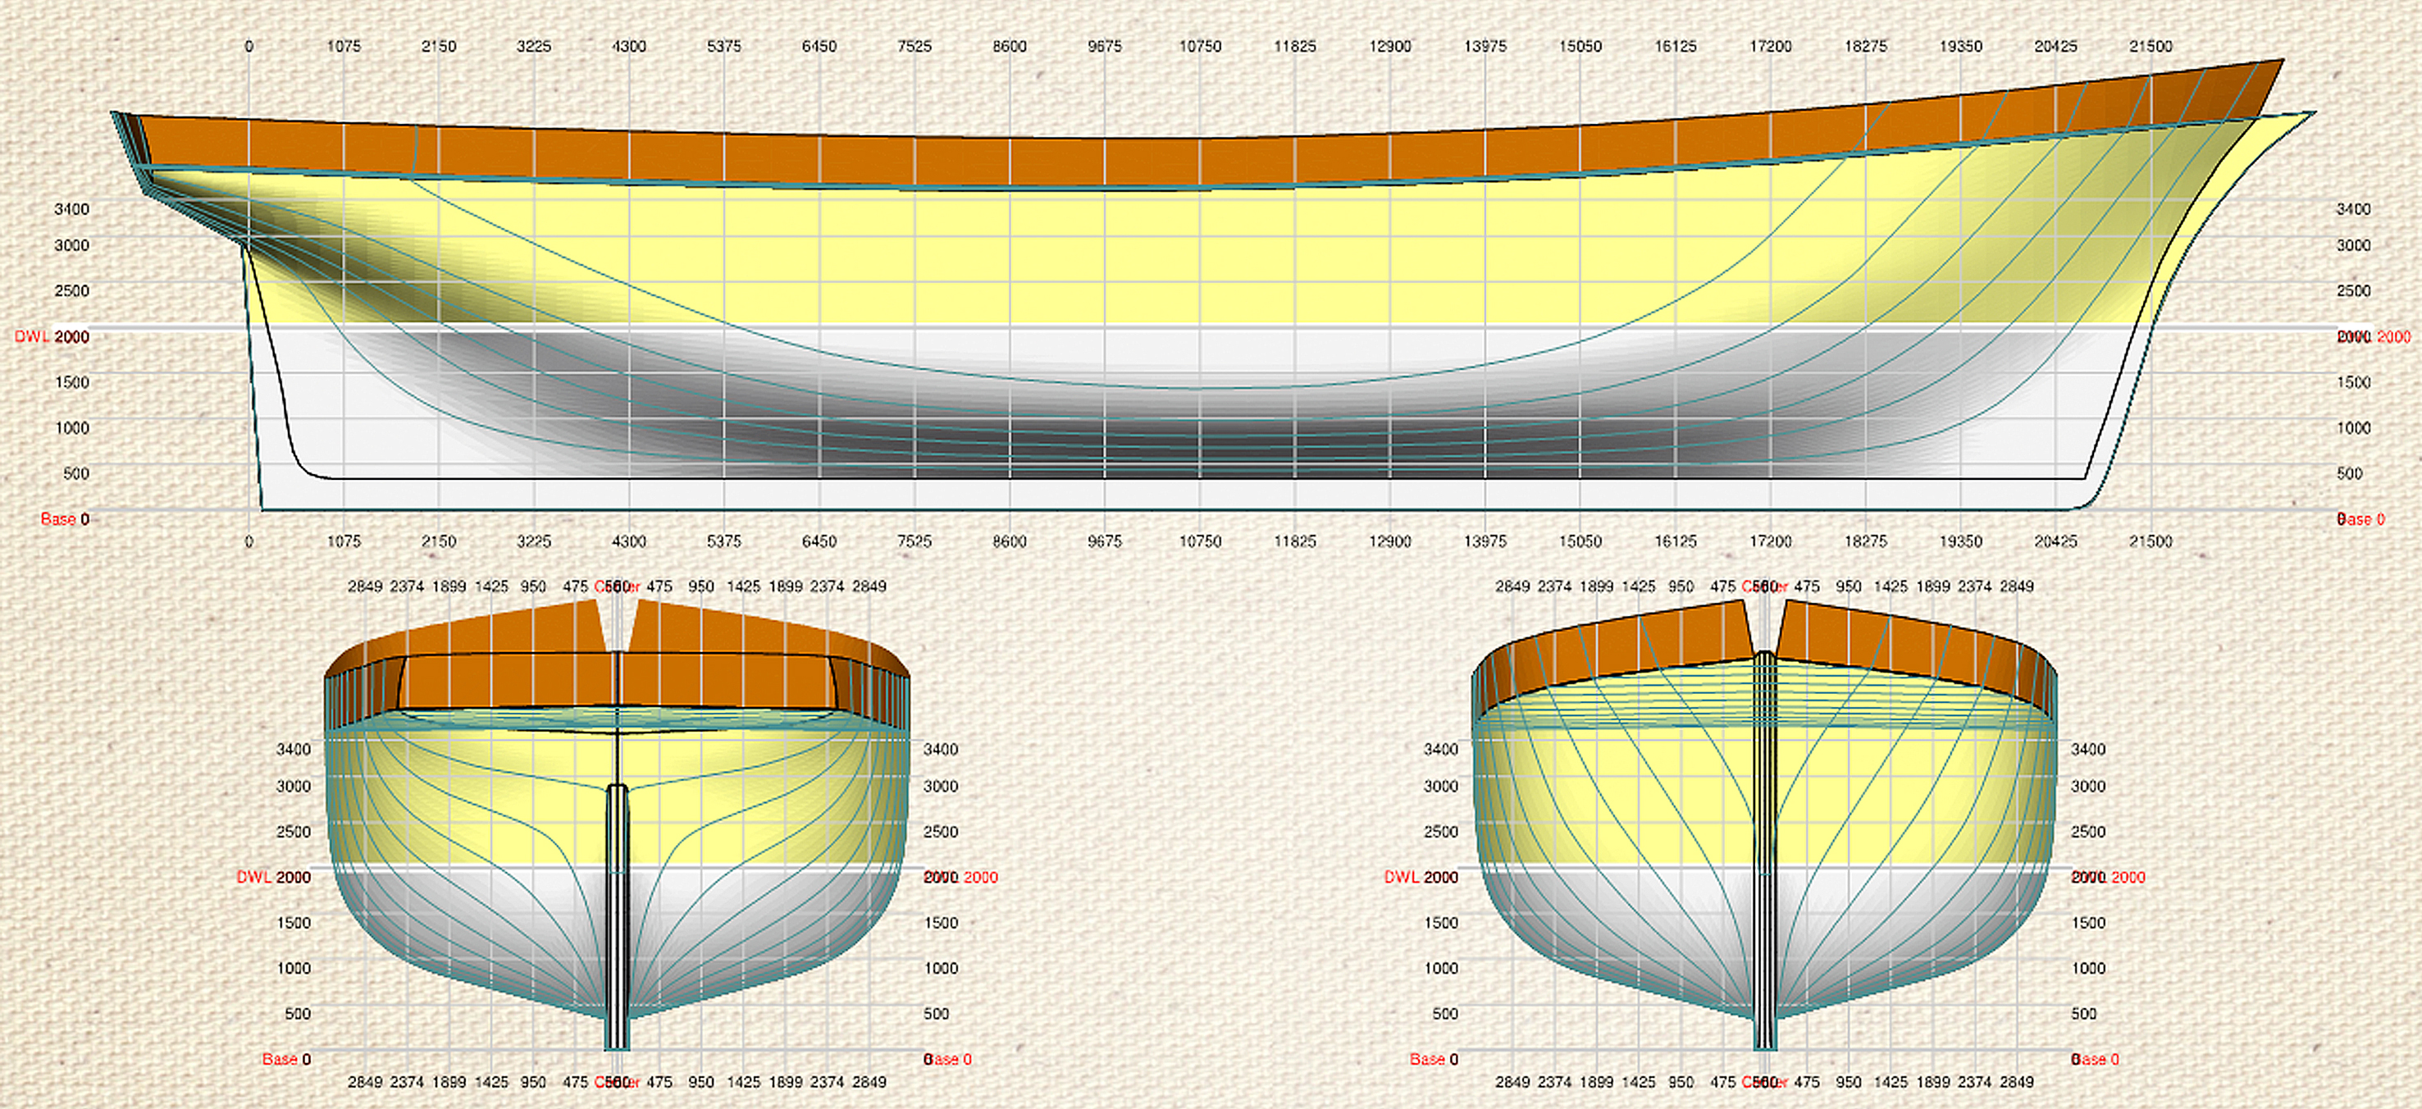Click the 4300 station label below profile view
2422x1109 pixels.
[x=629, y=542]
